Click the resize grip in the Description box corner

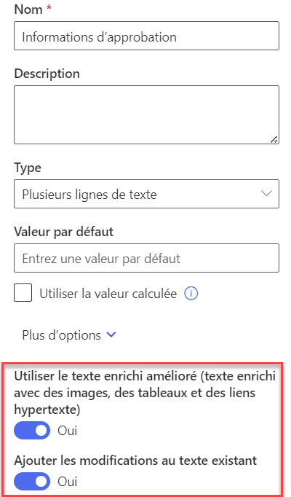274,139
